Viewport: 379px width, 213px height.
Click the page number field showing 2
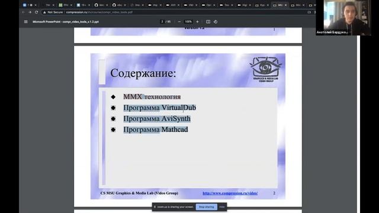(x=162, y=22)
